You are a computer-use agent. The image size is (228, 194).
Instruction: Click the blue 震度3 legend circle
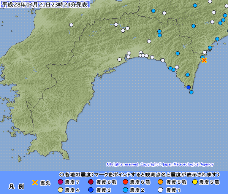coord(91,190)
